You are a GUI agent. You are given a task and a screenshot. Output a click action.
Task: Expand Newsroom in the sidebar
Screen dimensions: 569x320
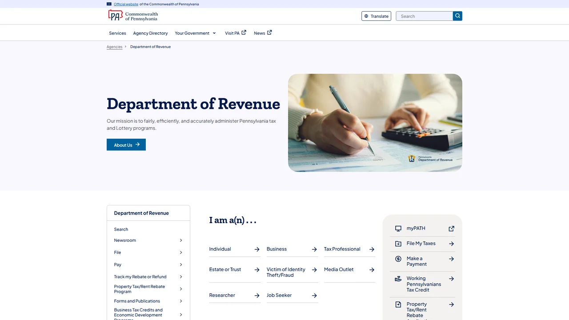tap(181, 240)
